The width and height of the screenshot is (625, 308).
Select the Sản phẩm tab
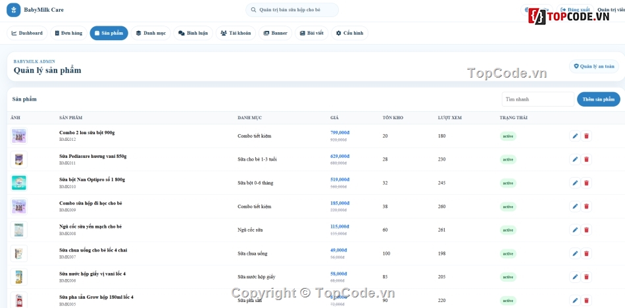coord(109,33)
